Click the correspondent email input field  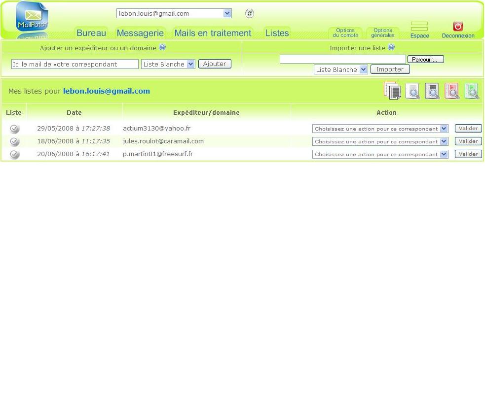click(x=75, y=64)
